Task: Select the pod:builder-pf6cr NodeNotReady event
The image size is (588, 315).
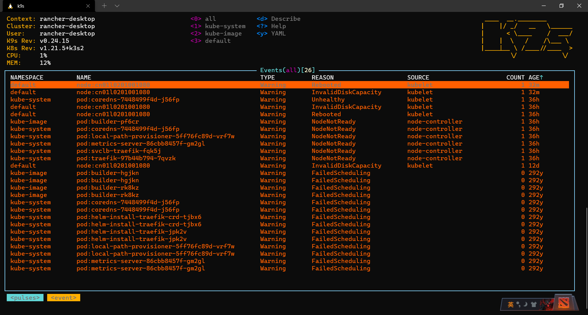Action: click(290, 121)
